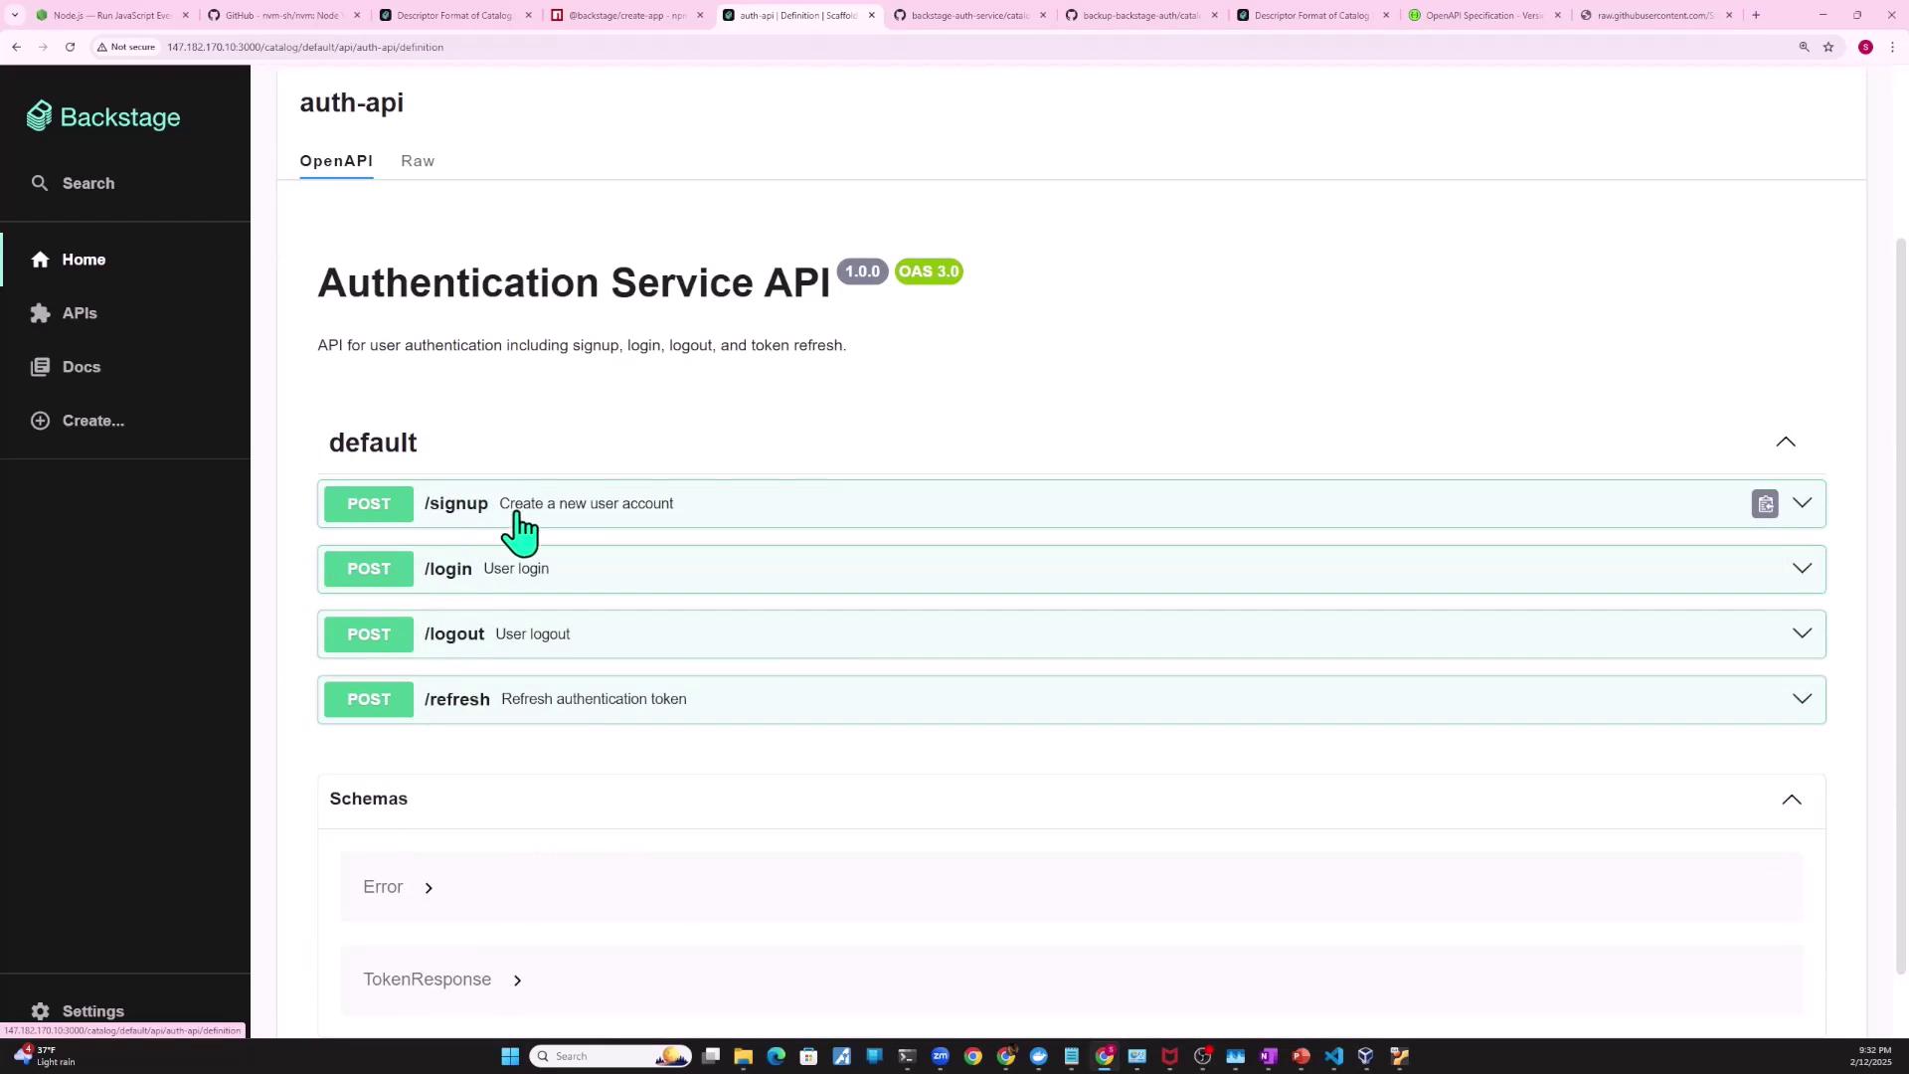Image resolution: width=1909 pixels, height=1074 pixels.
Task: Switch to the Raw tab
Action: [x=418, y=161]
